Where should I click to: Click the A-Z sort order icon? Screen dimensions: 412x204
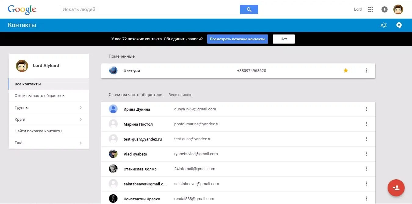(x=384, y=25)
